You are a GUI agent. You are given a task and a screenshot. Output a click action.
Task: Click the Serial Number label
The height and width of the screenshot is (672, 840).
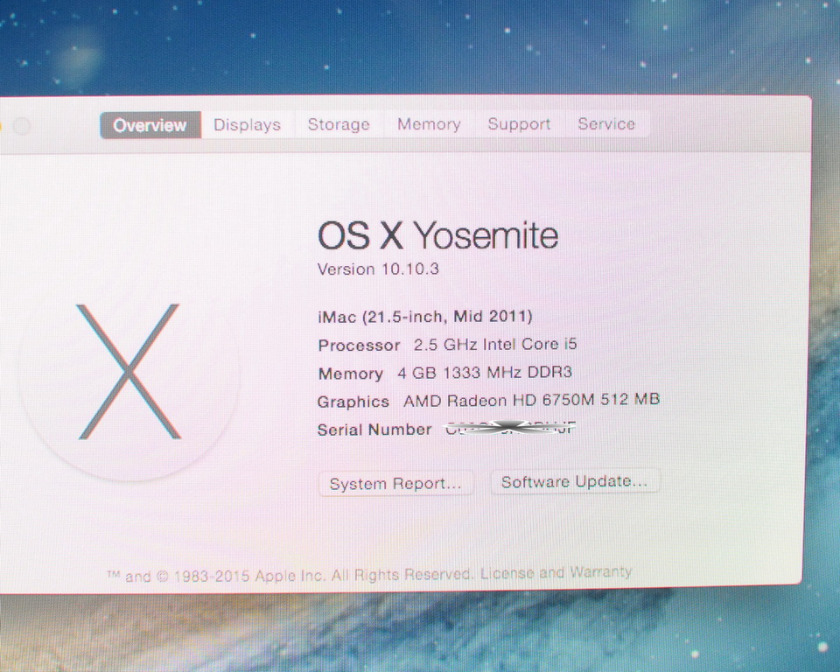coord(374,430)
